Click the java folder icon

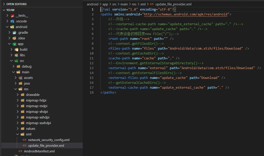tap(21, 84)
